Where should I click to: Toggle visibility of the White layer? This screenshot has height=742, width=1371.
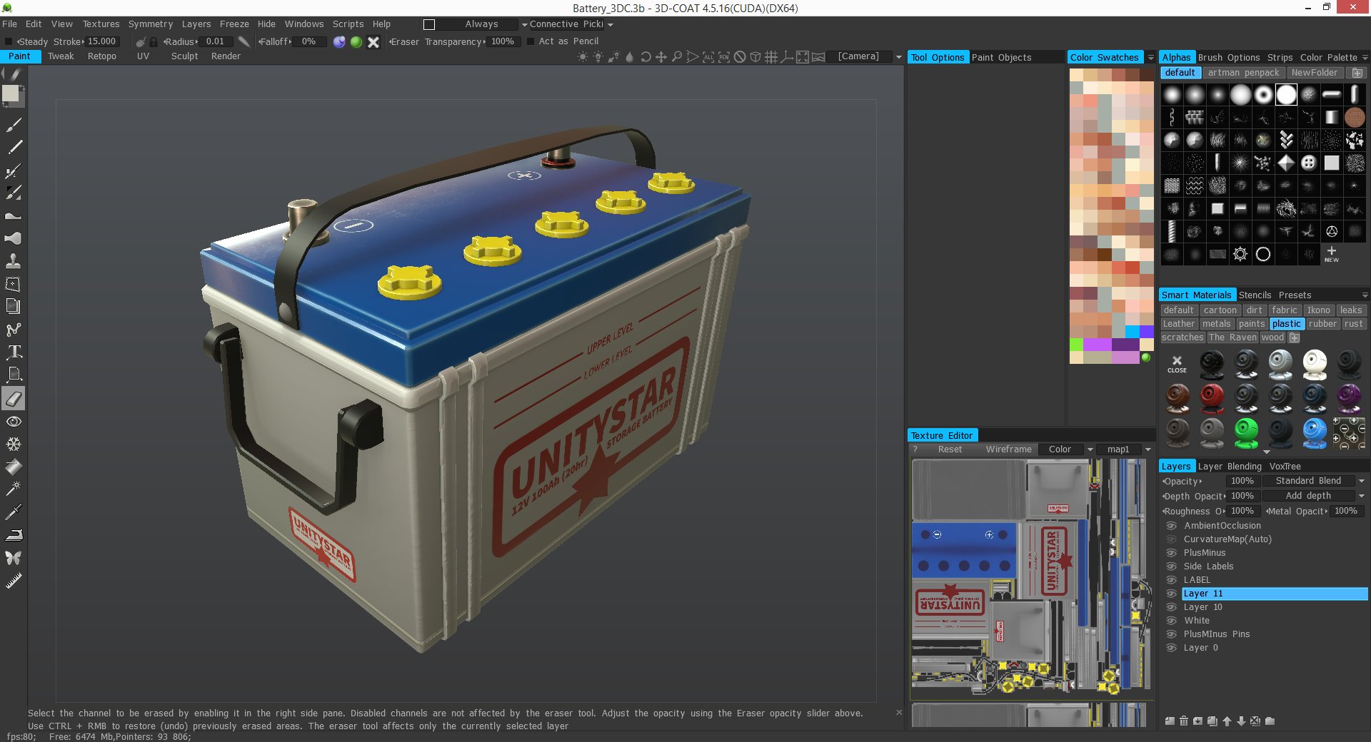[1171, 621]
